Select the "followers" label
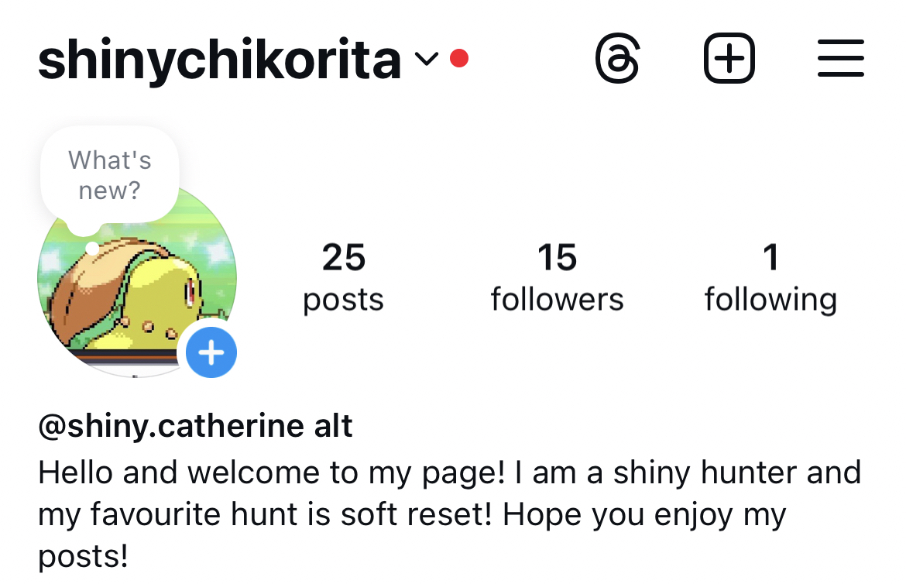Image resolution: width=906 pixels, height=584 pixels. pyautogui.click(x=557, y=300)
